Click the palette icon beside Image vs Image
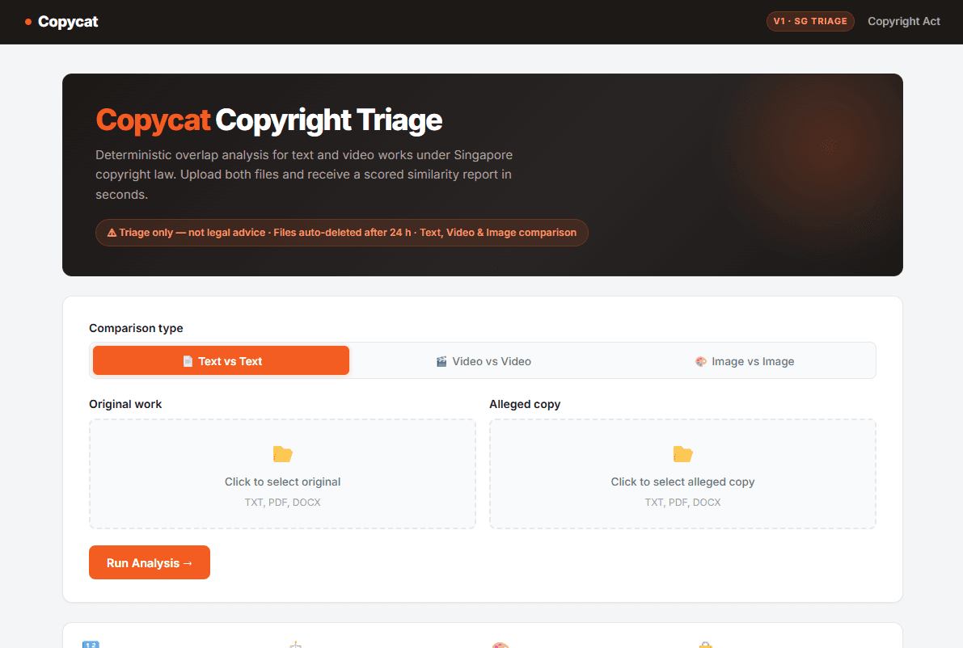The height and width of the screenshot is (648, 963). coord(701,361)
